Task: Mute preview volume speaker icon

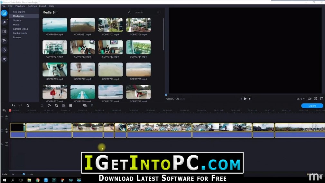Action: tap(310, 99)
